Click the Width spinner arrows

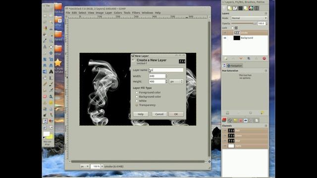tap(166, 76)
